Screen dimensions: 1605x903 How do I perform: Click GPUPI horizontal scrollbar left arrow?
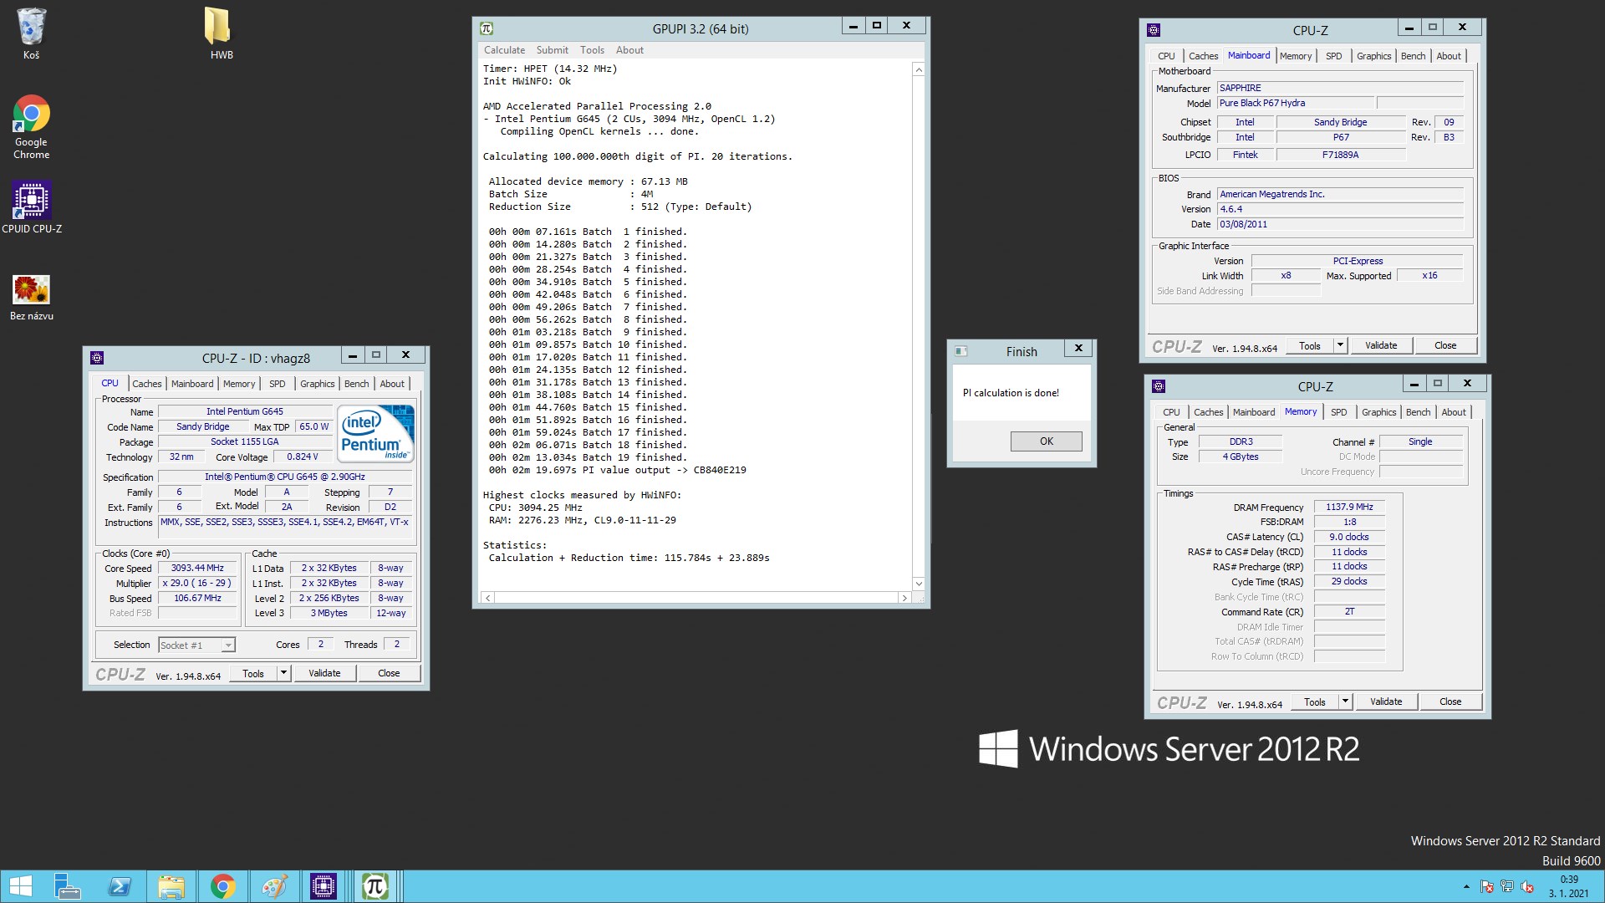[x=488, y=598]
